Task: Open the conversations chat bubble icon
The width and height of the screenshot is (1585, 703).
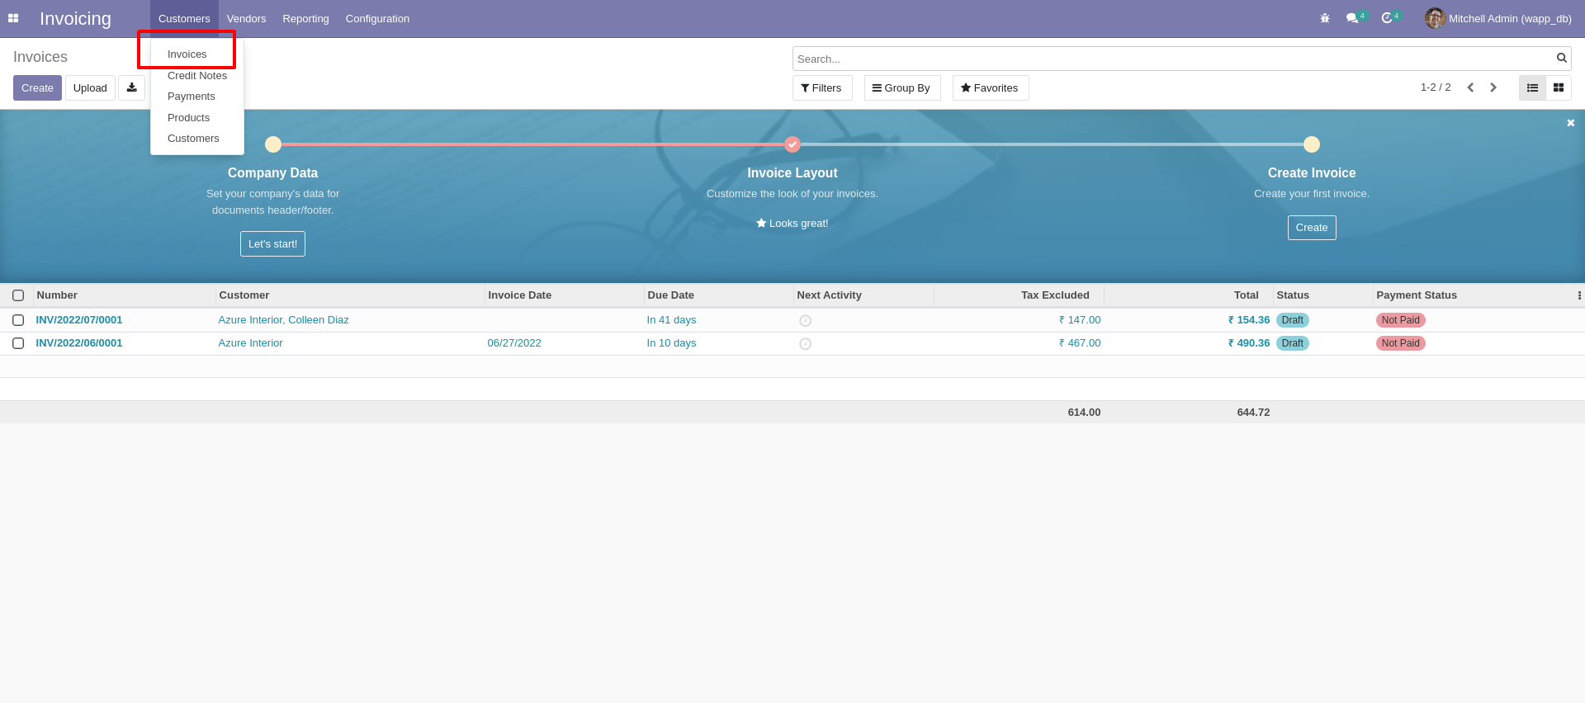Action: (x=1352, y=18)
